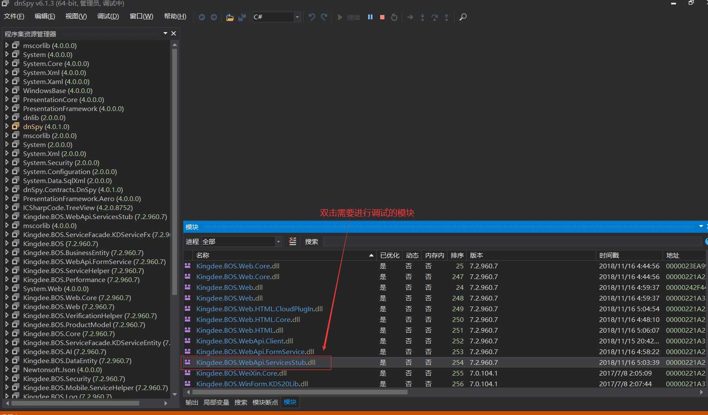Click module icon beside Kingdee.BOS.Web.HTML.dll
This screenshot has width=708, height=415.
[187, 330]
